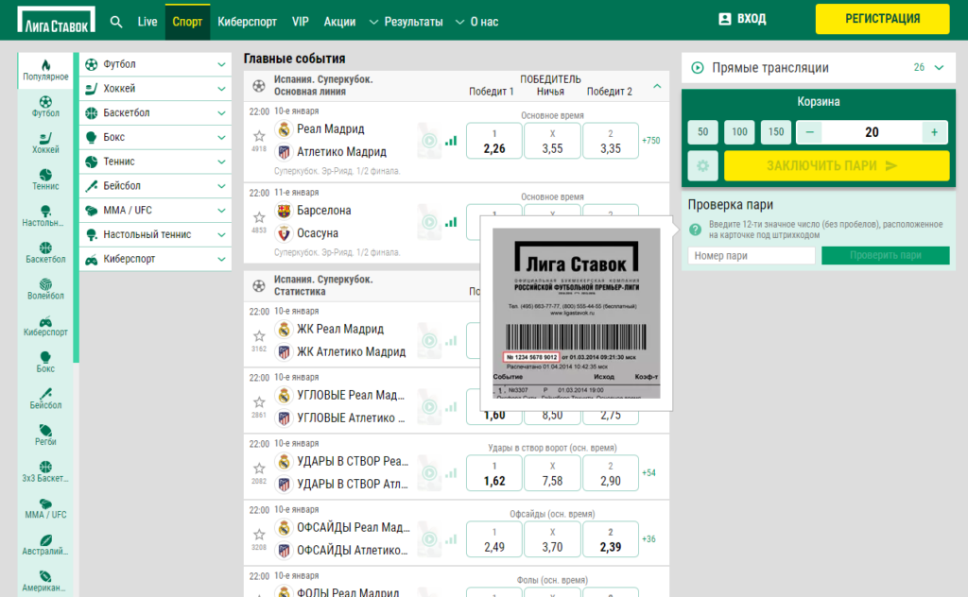The width and height of the screenshot is (968, 597).
Task: Expand the Баскетбол category list
Action: click(x=221, y=112)
